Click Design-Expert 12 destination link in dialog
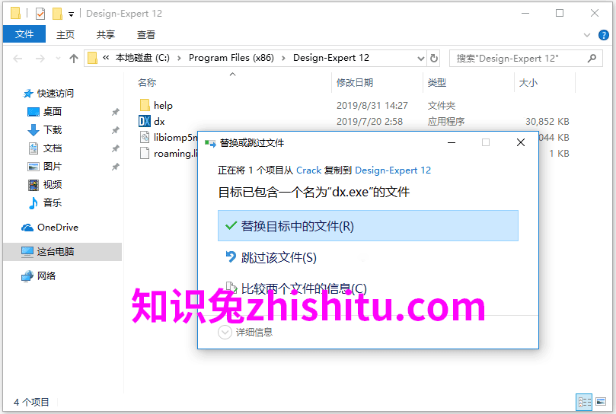Image resolution: width=616 pixels, height=414 pixels. pos(393,170)
